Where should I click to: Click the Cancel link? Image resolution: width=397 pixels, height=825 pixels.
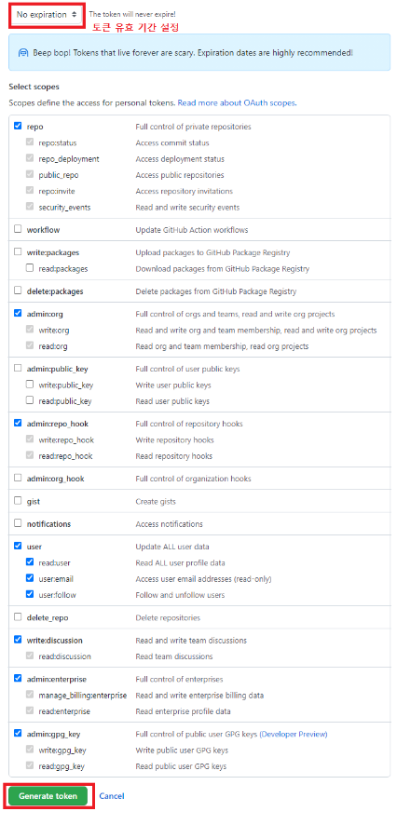(112, 796)
